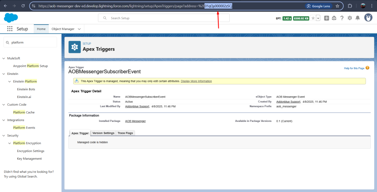Open the Setup gear icon
Screen dimensions: 377x192
point(350,18)
